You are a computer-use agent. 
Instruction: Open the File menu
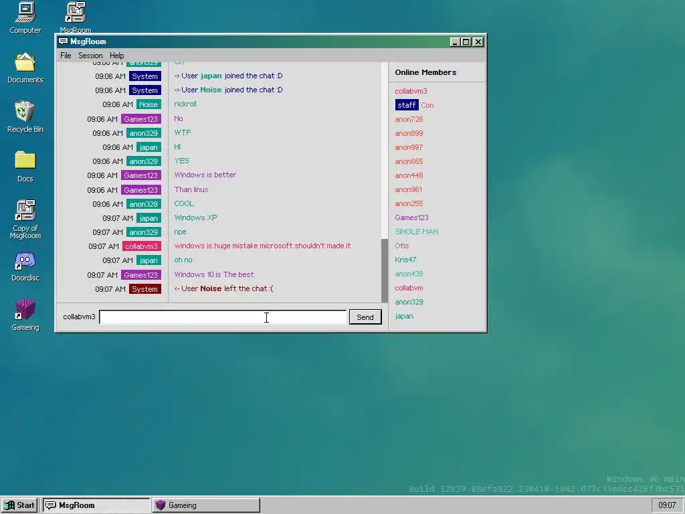click(66, 56)
